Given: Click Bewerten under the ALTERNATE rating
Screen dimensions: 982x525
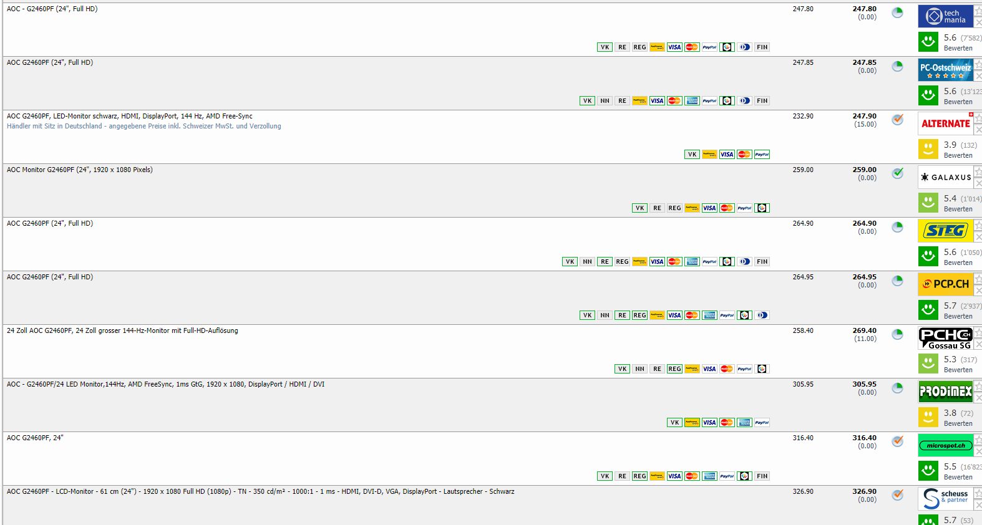Looking at the screenshot, I should [958, 156].
